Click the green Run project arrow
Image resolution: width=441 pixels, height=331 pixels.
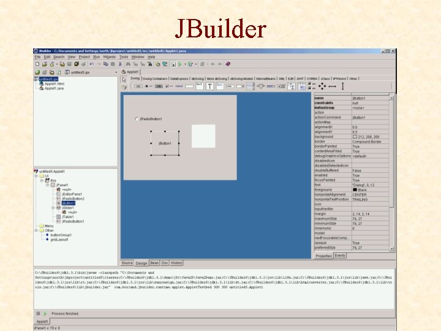click(x=180, y=64)
